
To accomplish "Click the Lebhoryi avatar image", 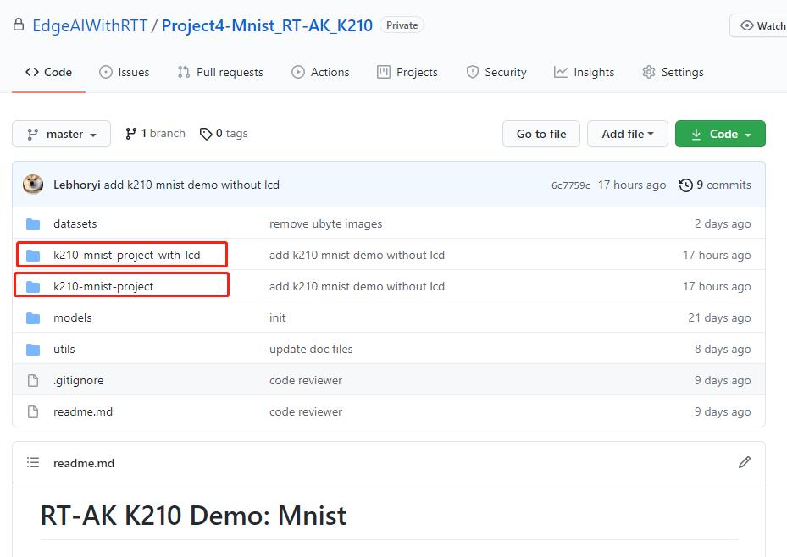I will click(x=33, y=185).
